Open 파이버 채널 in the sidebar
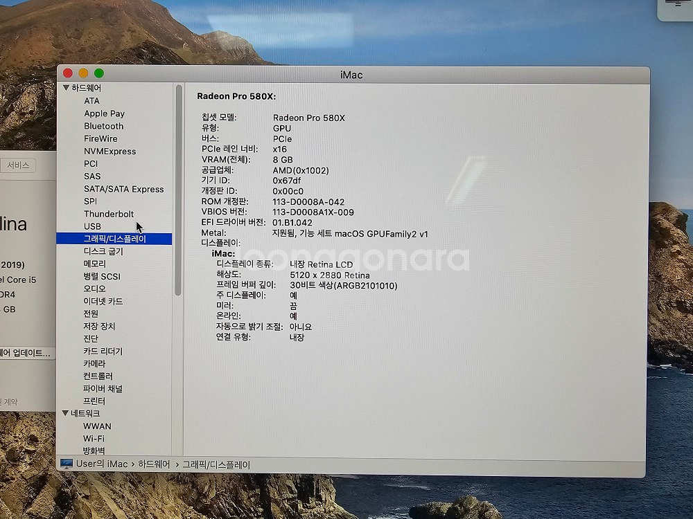The image size is (693, 519). pos(103,388)
